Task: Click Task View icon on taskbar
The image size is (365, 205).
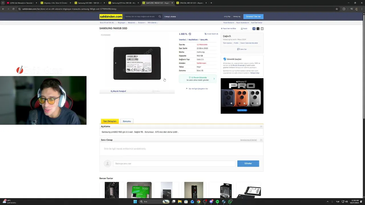Action: pos(173,202)
